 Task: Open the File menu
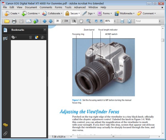(x=5, y=7)
